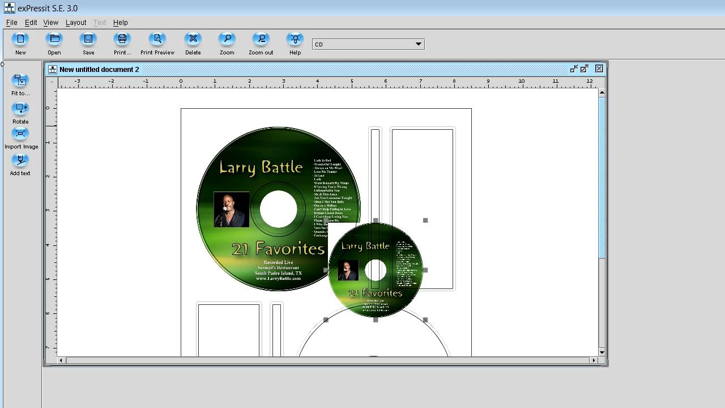Click the Zoom out icon
Viewport: 725px width, 408px height.
[261, 39]
